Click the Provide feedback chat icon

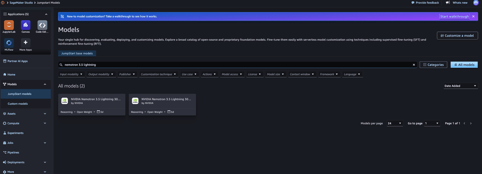pyautogui.click(x=413, y=3)
